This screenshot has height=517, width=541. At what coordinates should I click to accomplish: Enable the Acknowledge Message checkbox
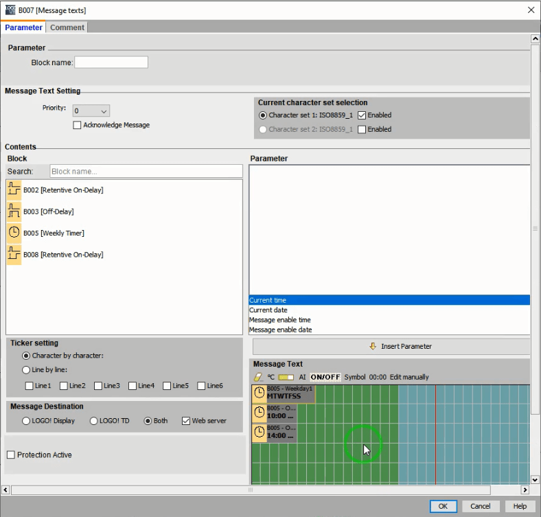coord(77,125)
